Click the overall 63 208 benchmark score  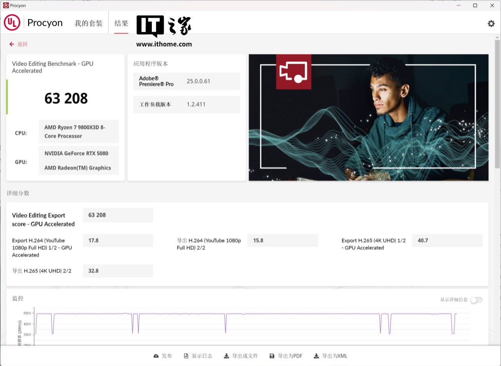coord(66,98)
